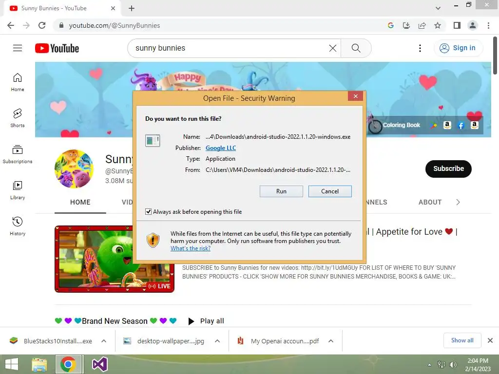The width and height of the screenshot is (499, 374).
Task: Toggle the Chrome side panel
Action: (457, 25)
